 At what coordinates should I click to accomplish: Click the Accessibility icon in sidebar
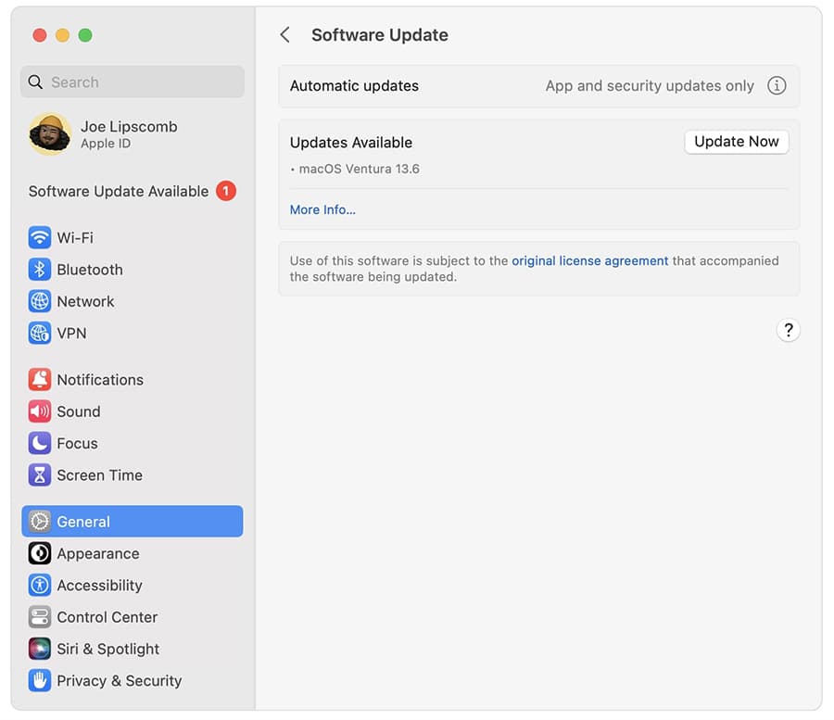coord(39,586)
